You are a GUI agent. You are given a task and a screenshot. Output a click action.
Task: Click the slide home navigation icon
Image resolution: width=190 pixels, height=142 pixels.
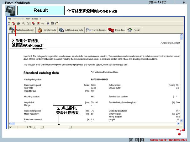131,140
